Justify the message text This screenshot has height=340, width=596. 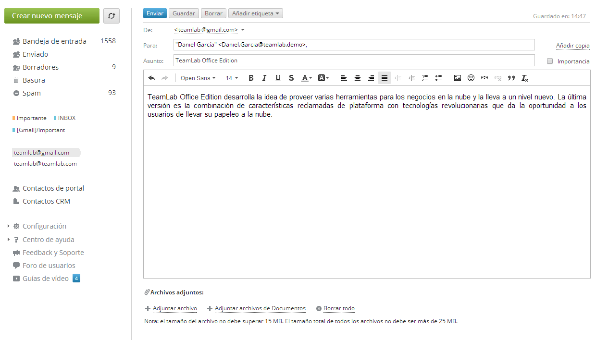click(x=385, y=78)
